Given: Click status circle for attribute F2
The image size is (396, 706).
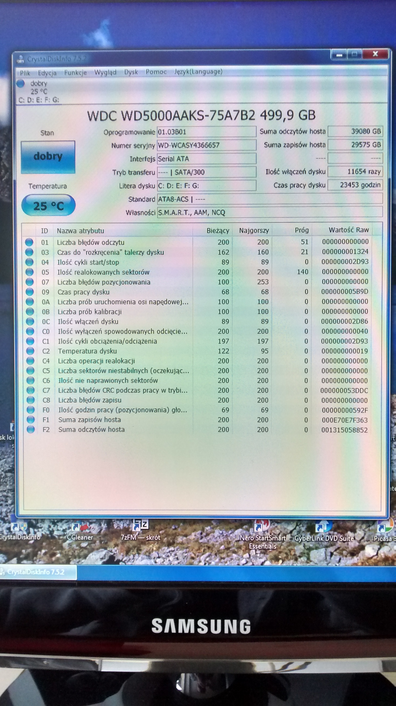Looking at the screenshot, I should coord(31,430).
